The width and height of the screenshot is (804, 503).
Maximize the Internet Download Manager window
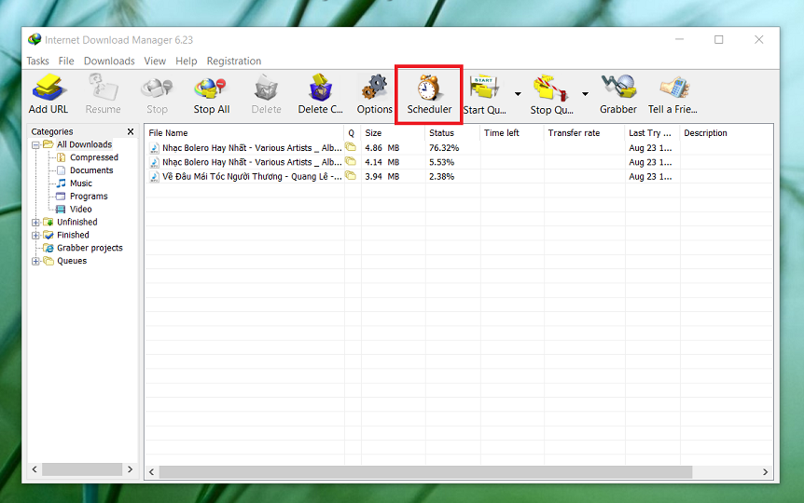click(x=719, y=39)
